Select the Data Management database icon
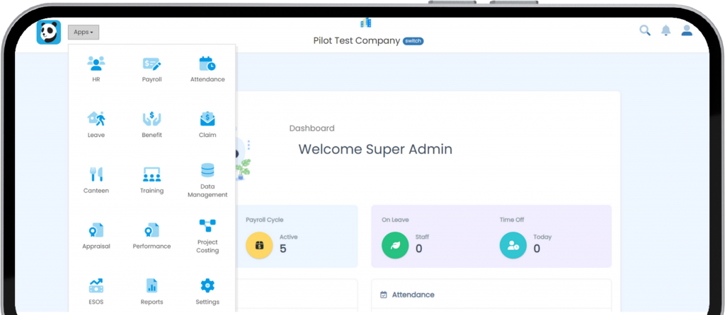 coord(207,171)
